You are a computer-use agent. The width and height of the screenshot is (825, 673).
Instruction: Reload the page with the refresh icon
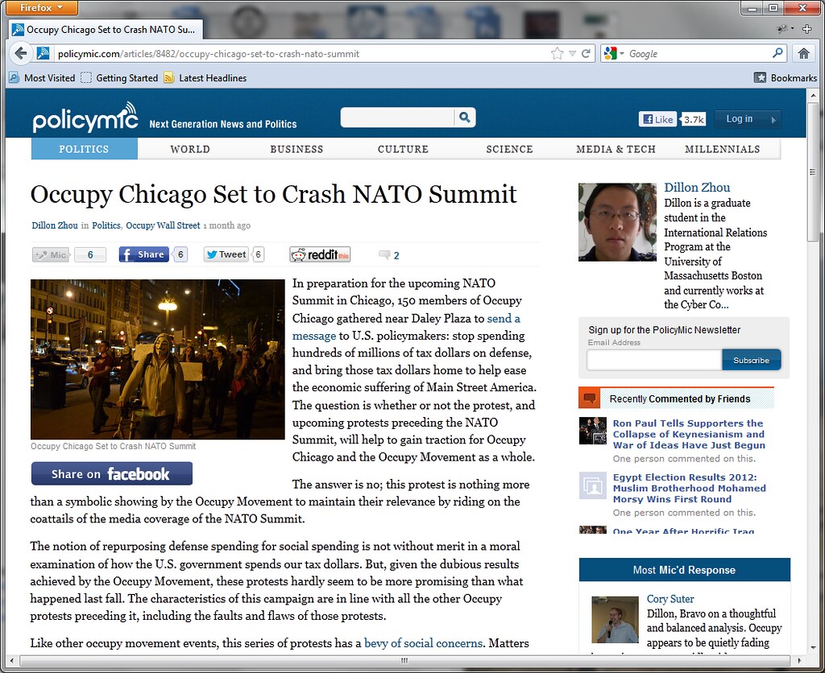[x=586, y=53]
